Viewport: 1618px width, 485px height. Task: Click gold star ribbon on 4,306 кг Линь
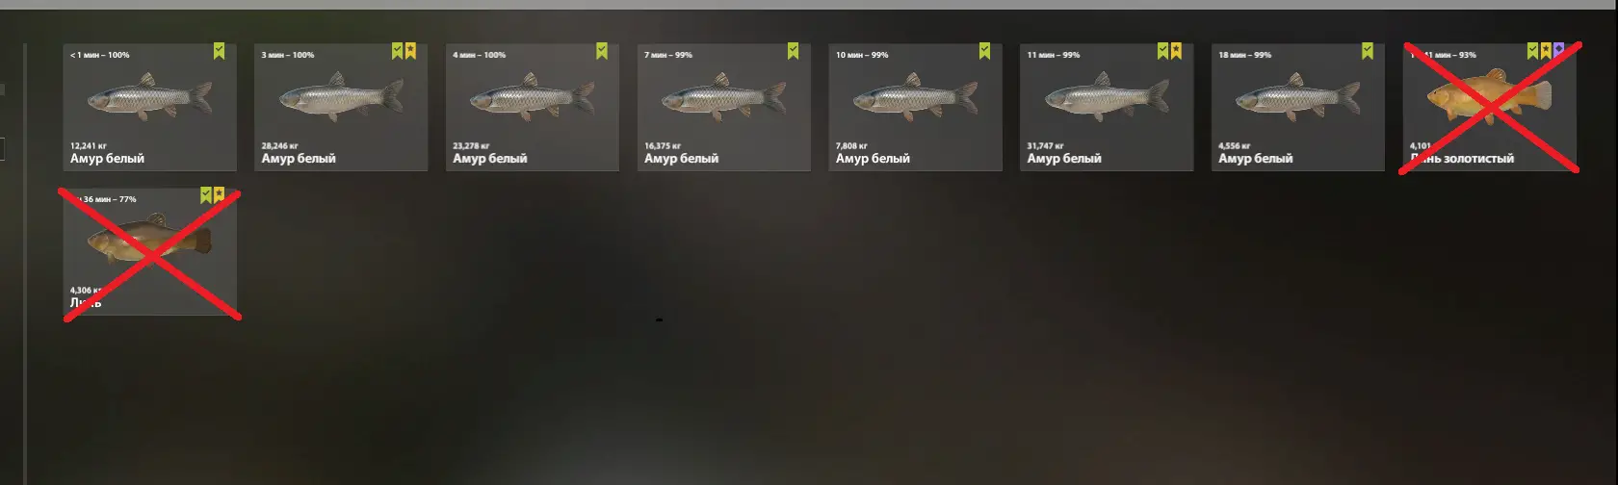pyautogui.click(x=220, y=195)
